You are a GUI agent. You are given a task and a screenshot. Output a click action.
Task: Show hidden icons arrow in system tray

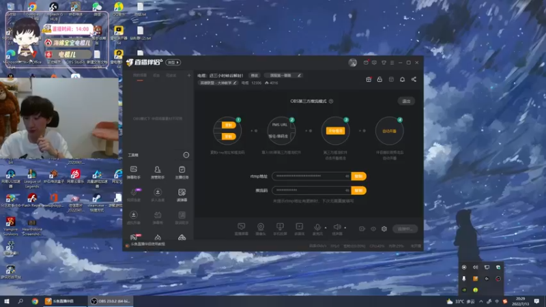pos(481,302)
